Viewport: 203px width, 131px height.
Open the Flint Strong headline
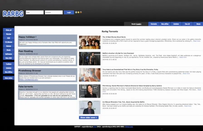coord(132,86)
